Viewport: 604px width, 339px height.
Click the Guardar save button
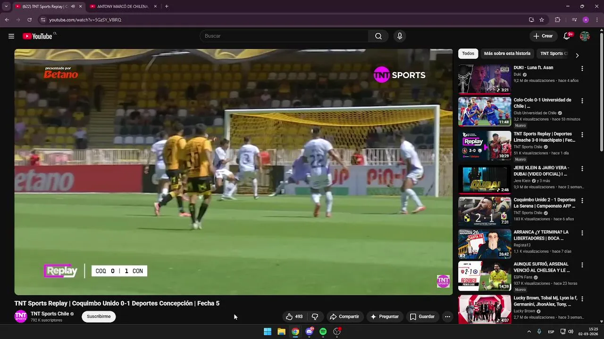point(422,316)
